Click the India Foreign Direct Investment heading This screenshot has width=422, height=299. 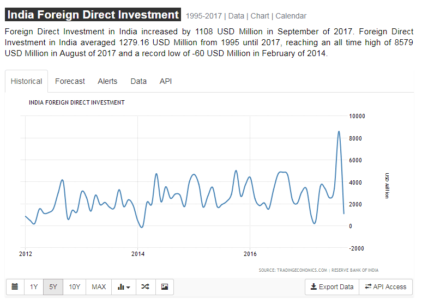(93, 15)
